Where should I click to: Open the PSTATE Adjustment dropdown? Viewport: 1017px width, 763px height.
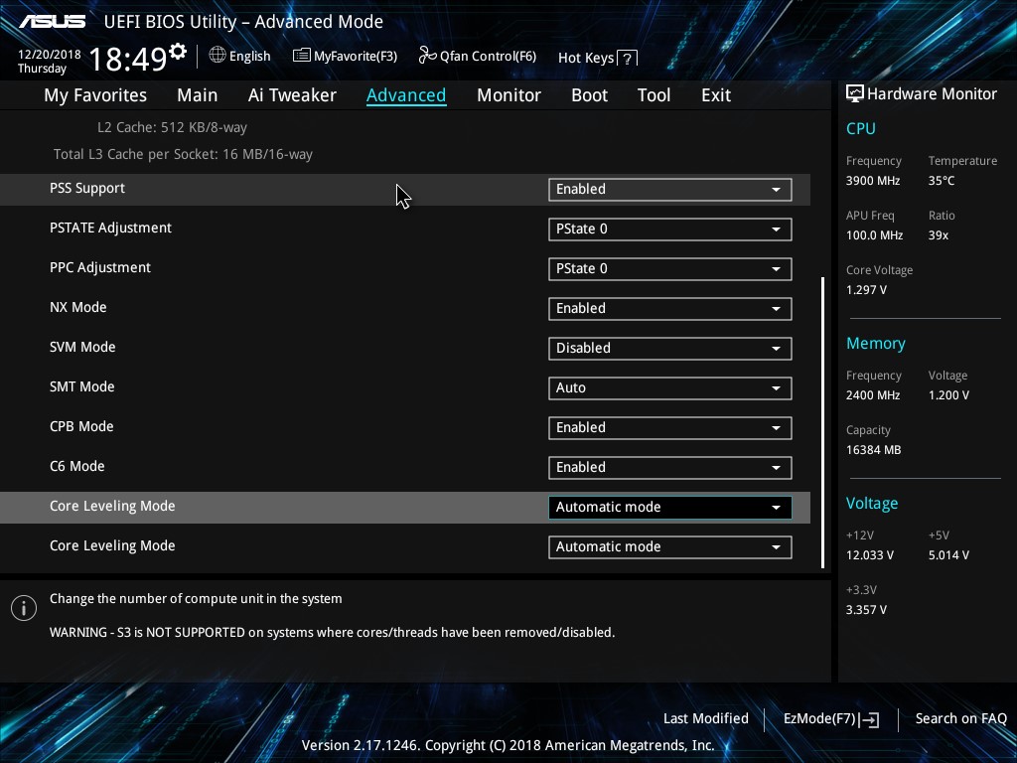pyautogui.click(x=670, y=229)
